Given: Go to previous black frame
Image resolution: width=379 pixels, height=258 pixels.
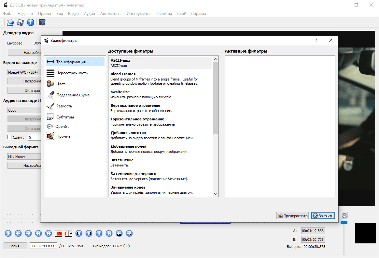Looking at the screenshot, I should pos(79,233).
